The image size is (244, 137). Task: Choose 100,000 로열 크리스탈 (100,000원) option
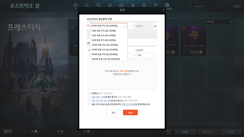point(109,59)
